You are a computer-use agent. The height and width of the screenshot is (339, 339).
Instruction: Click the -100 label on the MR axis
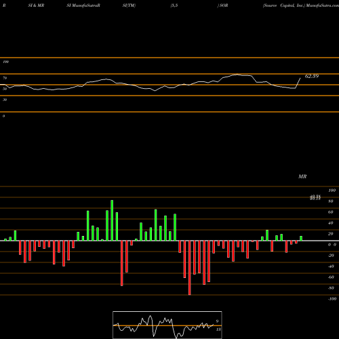click(332, 299)
